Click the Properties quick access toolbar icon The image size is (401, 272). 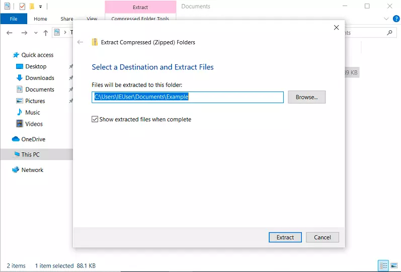[x=22, y=6]
